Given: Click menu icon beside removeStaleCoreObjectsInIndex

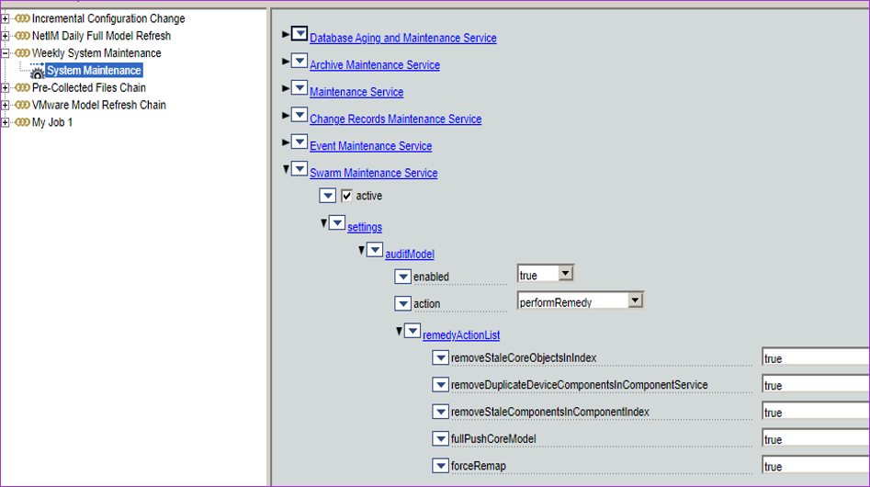Looking at the screenshot, I should pos(440,357).
